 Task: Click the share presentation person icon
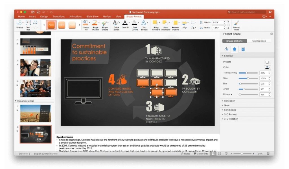(270, 12)
